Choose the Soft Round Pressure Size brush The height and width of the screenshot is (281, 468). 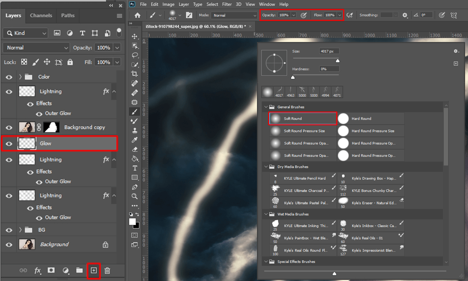tap(303, 131)
